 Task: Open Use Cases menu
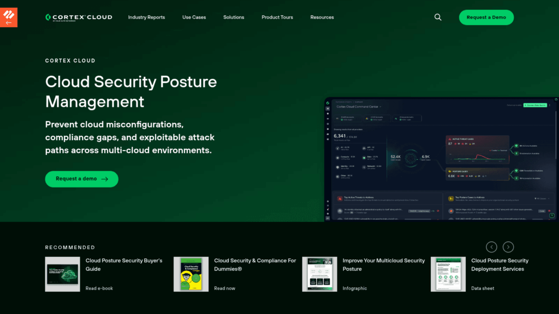[194, 17]
